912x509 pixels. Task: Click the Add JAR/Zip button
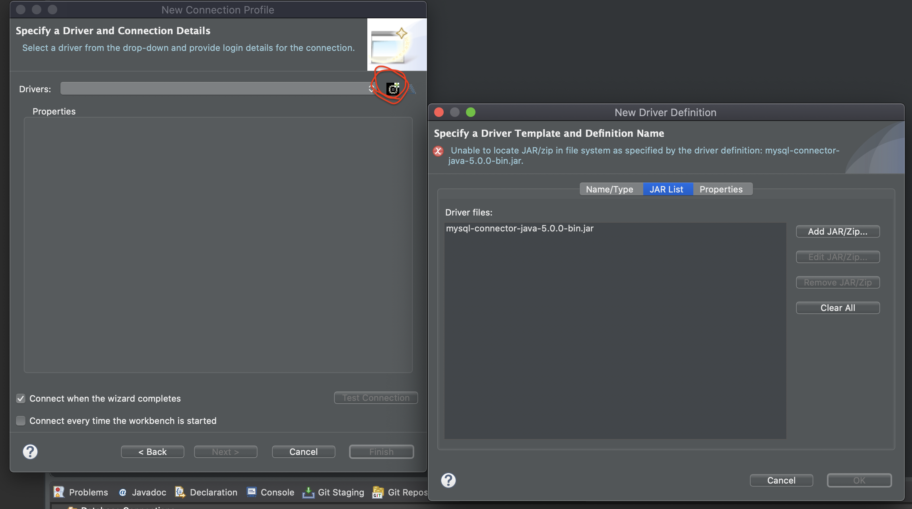pyautogui.click(x=838, y=231)
